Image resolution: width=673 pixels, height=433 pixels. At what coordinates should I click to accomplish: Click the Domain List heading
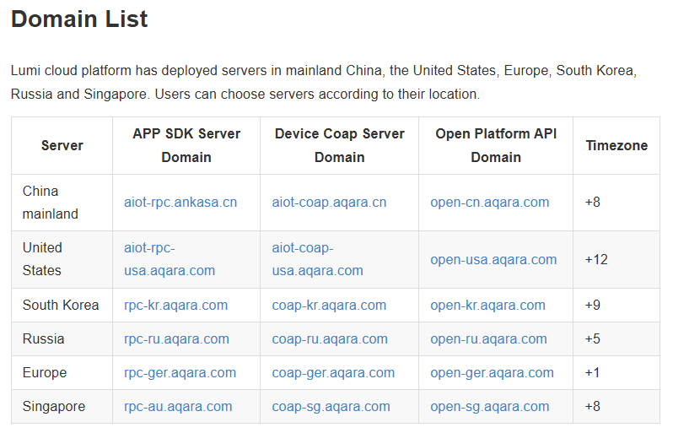pyautogui.click(x=79, y=19)
